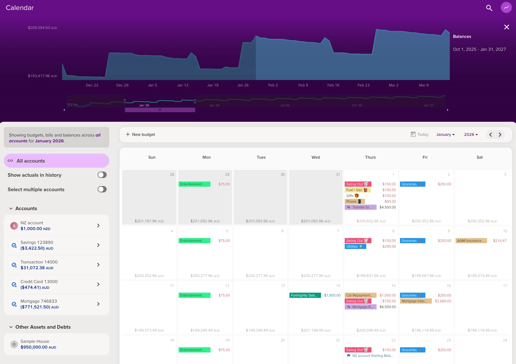
Task: Open Utilities budget on Jan 8
Action: pos(355,246)
